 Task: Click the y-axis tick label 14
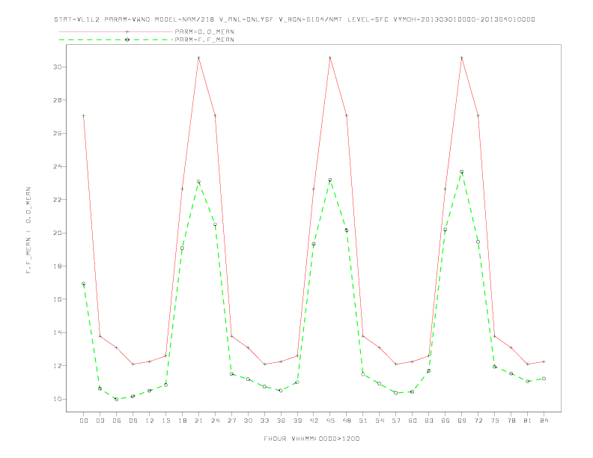pos(58,332)
